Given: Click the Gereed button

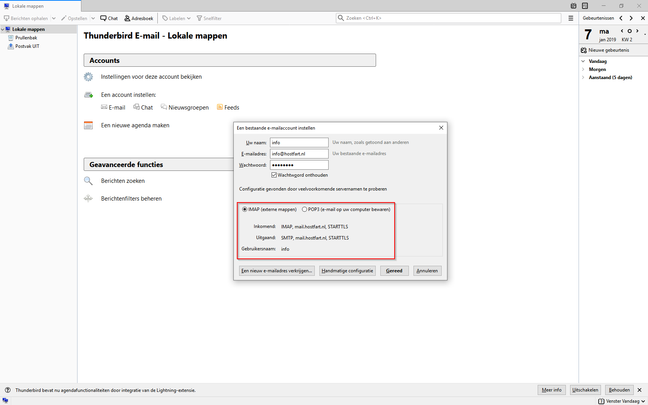Looking at the screenshot, I should [x=394, y=271].
